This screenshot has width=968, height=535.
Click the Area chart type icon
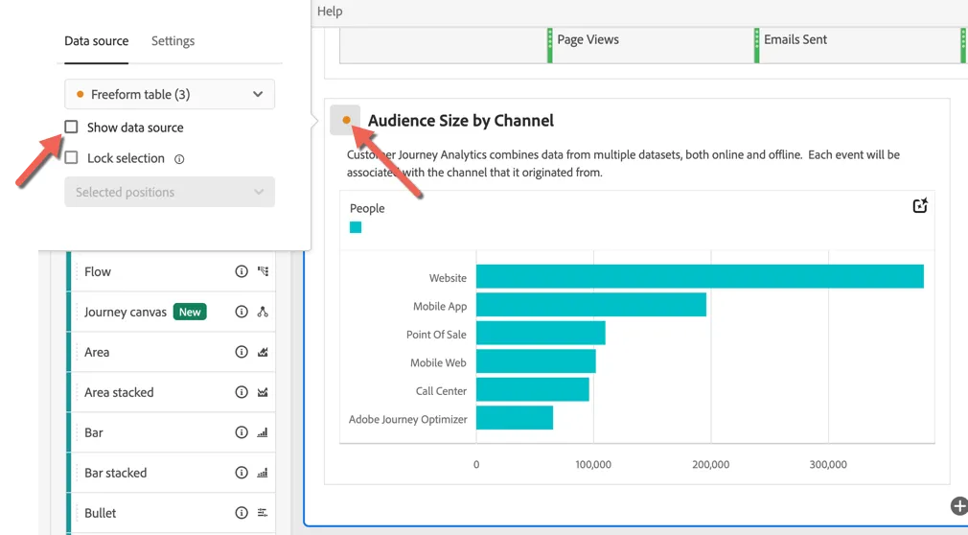point(263,352)
